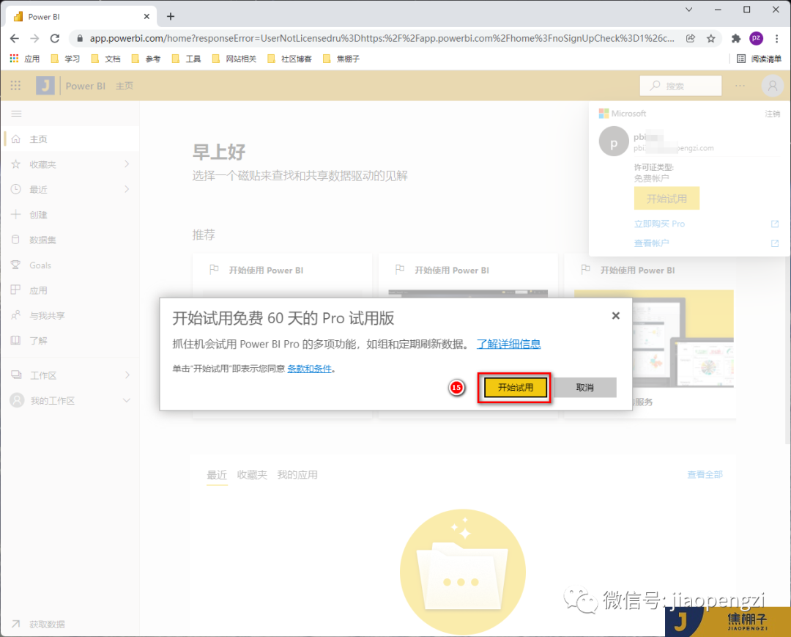Open the Goals trophy icon

point(15,265)
